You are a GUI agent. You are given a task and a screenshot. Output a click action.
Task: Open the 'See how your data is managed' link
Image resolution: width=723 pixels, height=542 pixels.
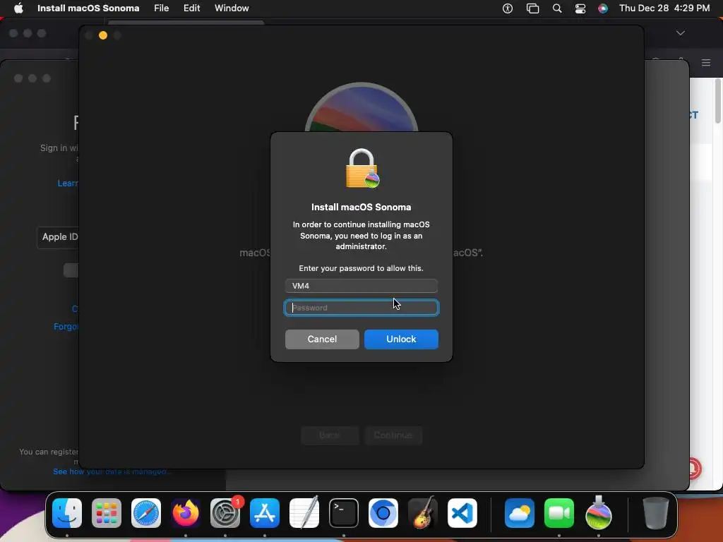pyautogui.click(x=112, y=471)
